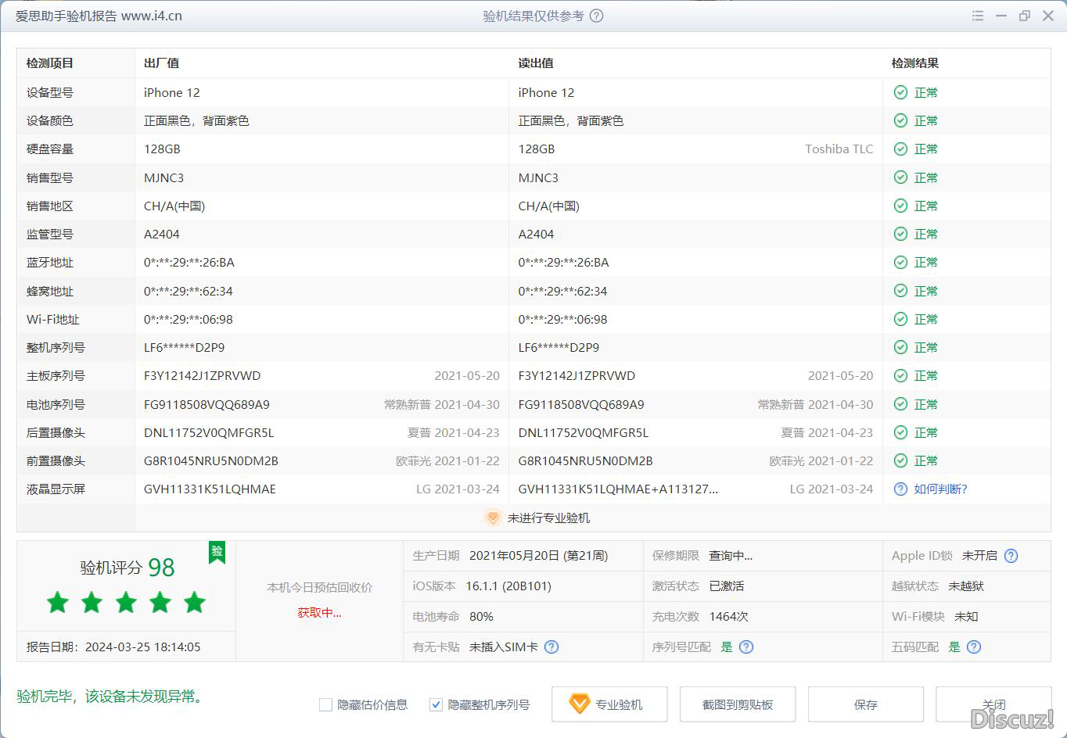
Task: Click the help icon next to Apple ID锁
Action: pyautogui.click(x=1011, y=556)
